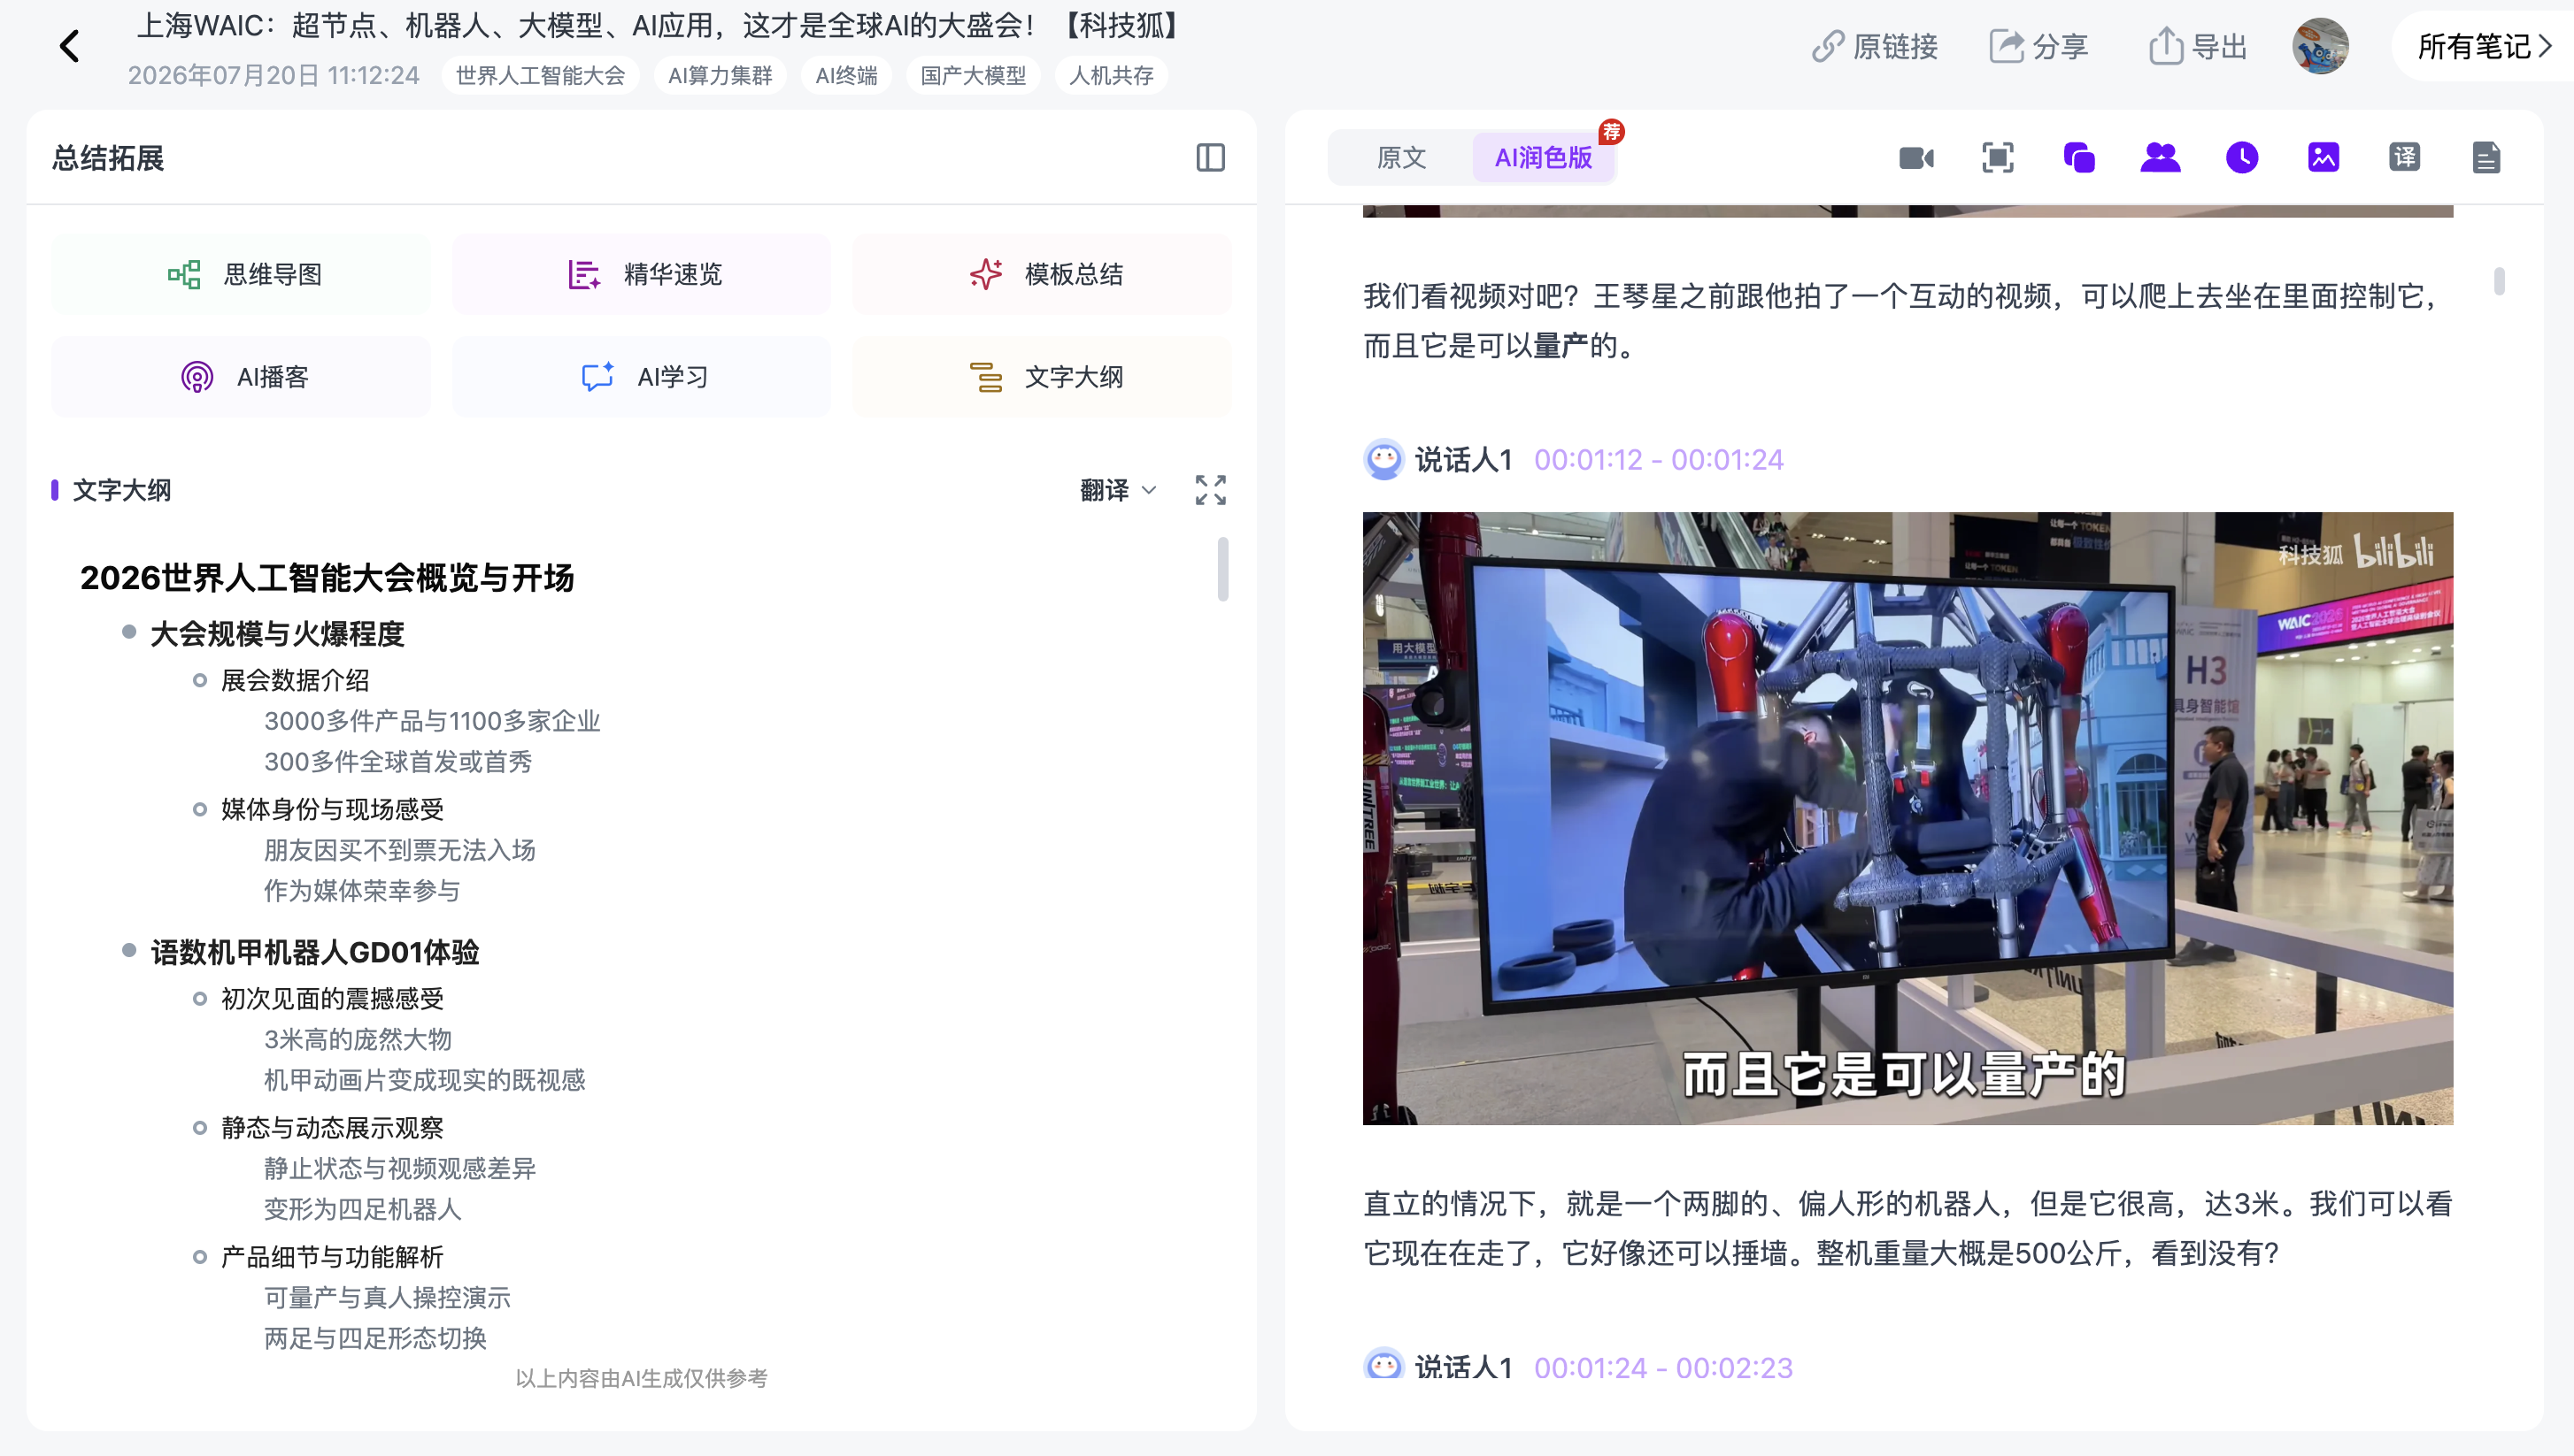Go back using the left arrow icon
This screenshot has width=2574, height=1456.
[x=69, y=46]
